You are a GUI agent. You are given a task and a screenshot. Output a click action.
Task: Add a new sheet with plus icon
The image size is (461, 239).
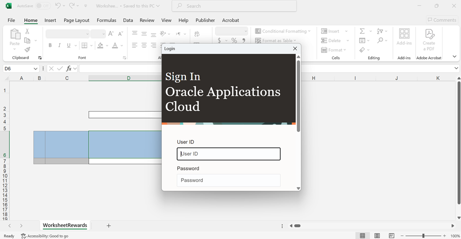[x=108, y=226]
